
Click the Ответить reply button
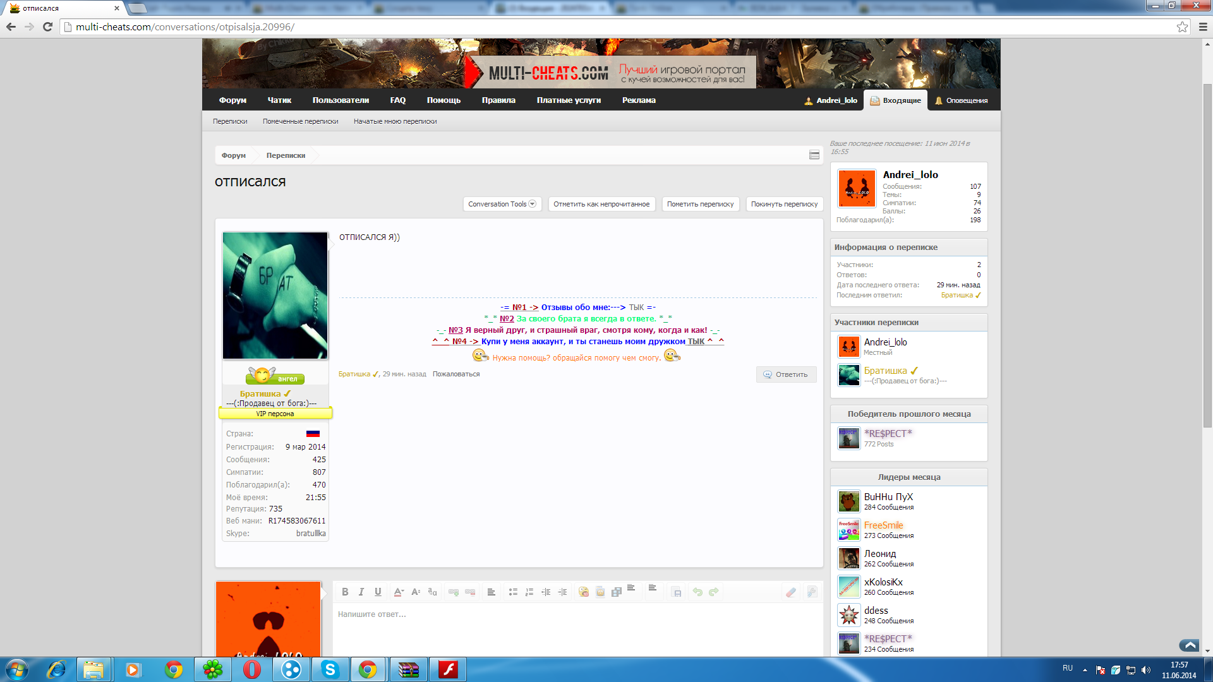click(786, 374)
